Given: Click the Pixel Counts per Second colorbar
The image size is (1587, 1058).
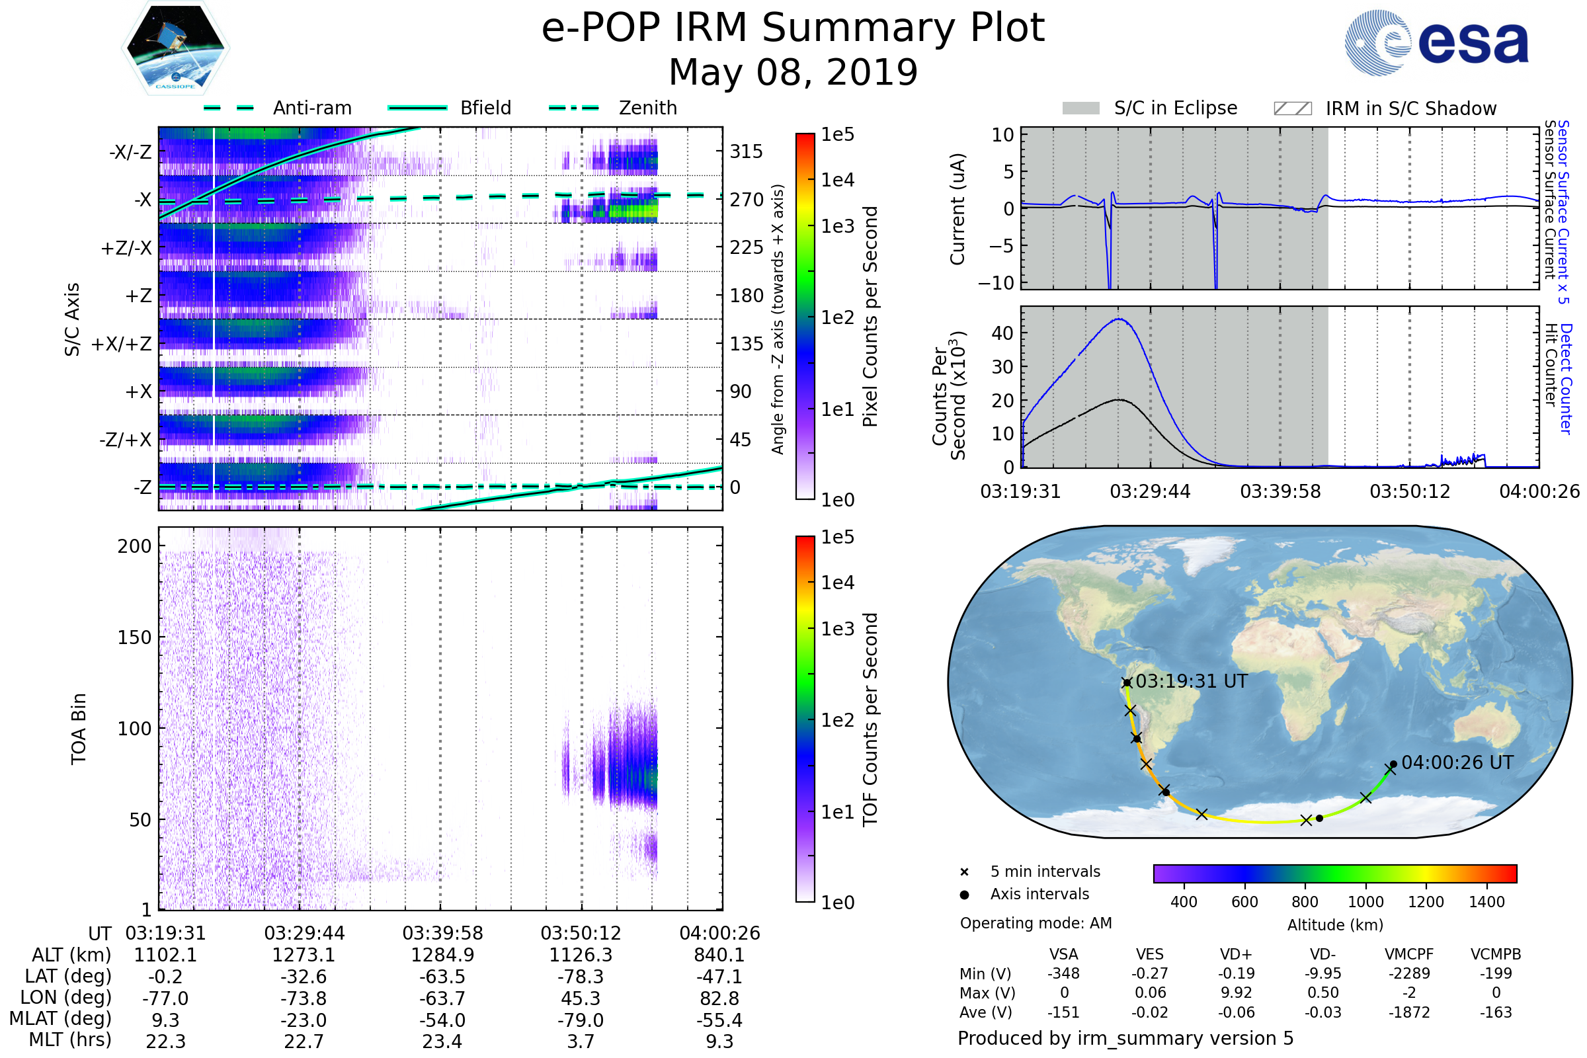Looking at the screenshot, I should (x=805, y=317).
